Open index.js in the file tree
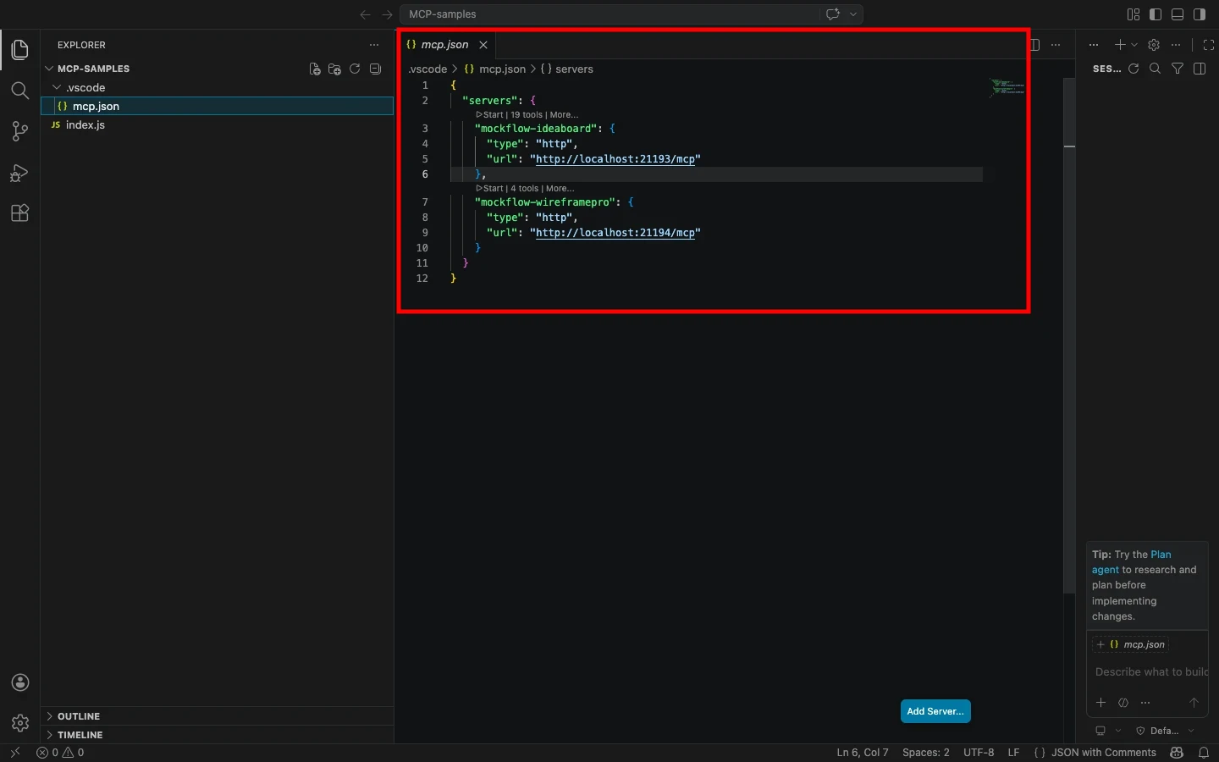1219x762 pixels. pos(218,124)
